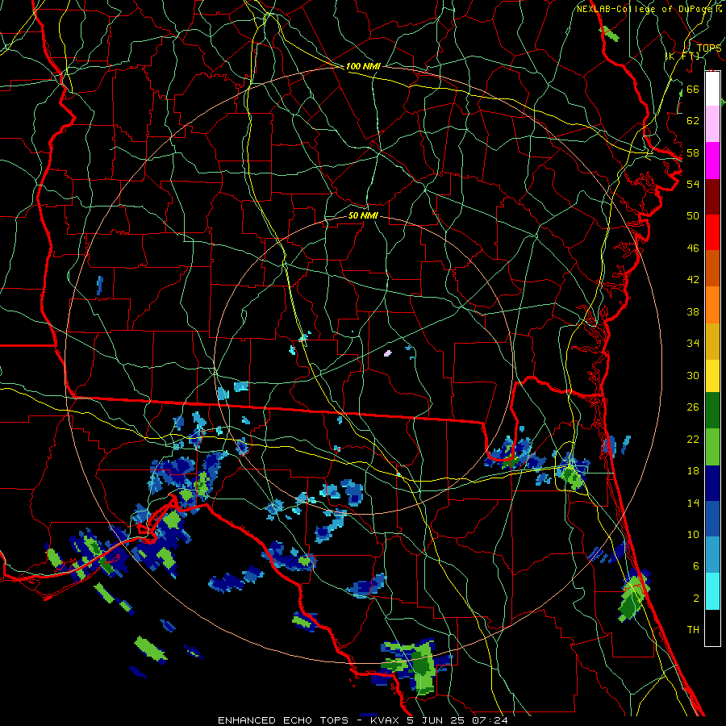Select the dark green legend swatch

(x=712, y=411)
